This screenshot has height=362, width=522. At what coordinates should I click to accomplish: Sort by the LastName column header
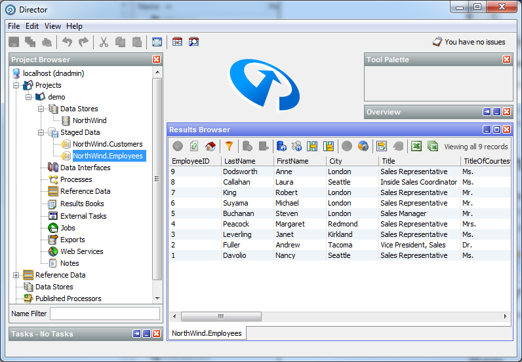(x=247, y=161)
